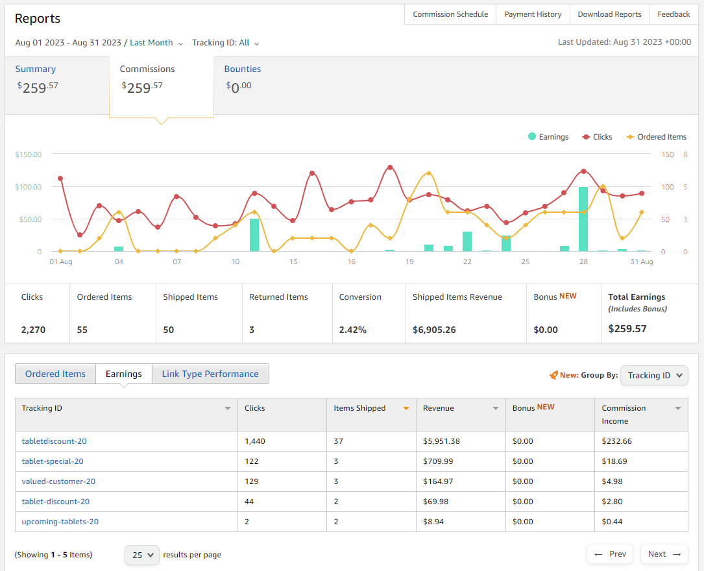The height and width of the screenshot is (571, 704).
Task: Change the 25 results per page dropdown
Action: 142,555
